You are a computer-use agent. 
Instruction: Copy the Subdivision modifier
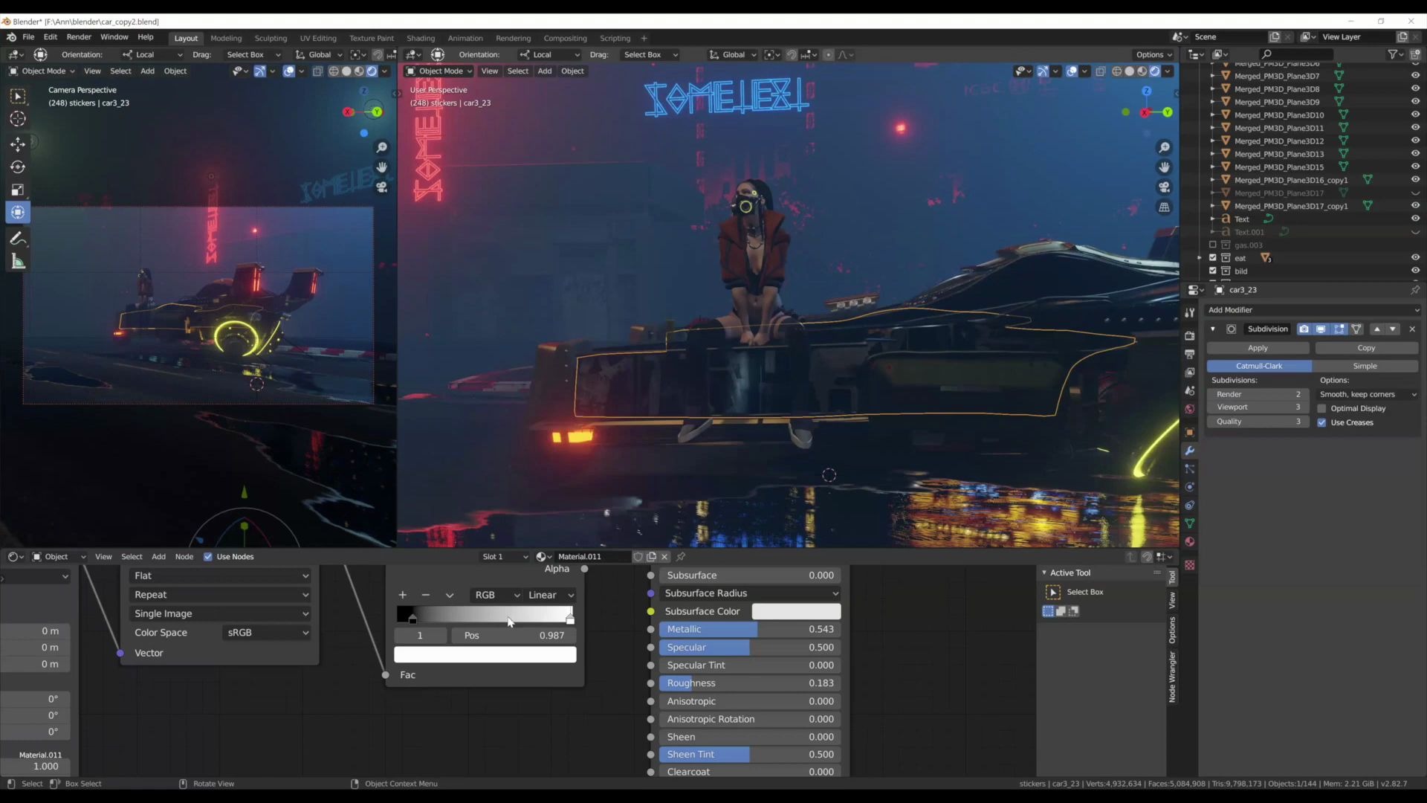pos(1366,348)
